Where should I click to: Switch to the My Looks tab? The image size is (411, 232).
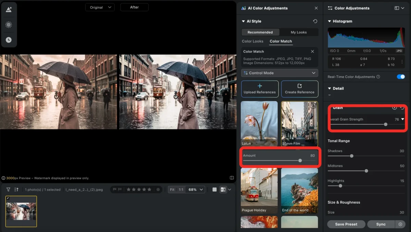click(299, 32)
